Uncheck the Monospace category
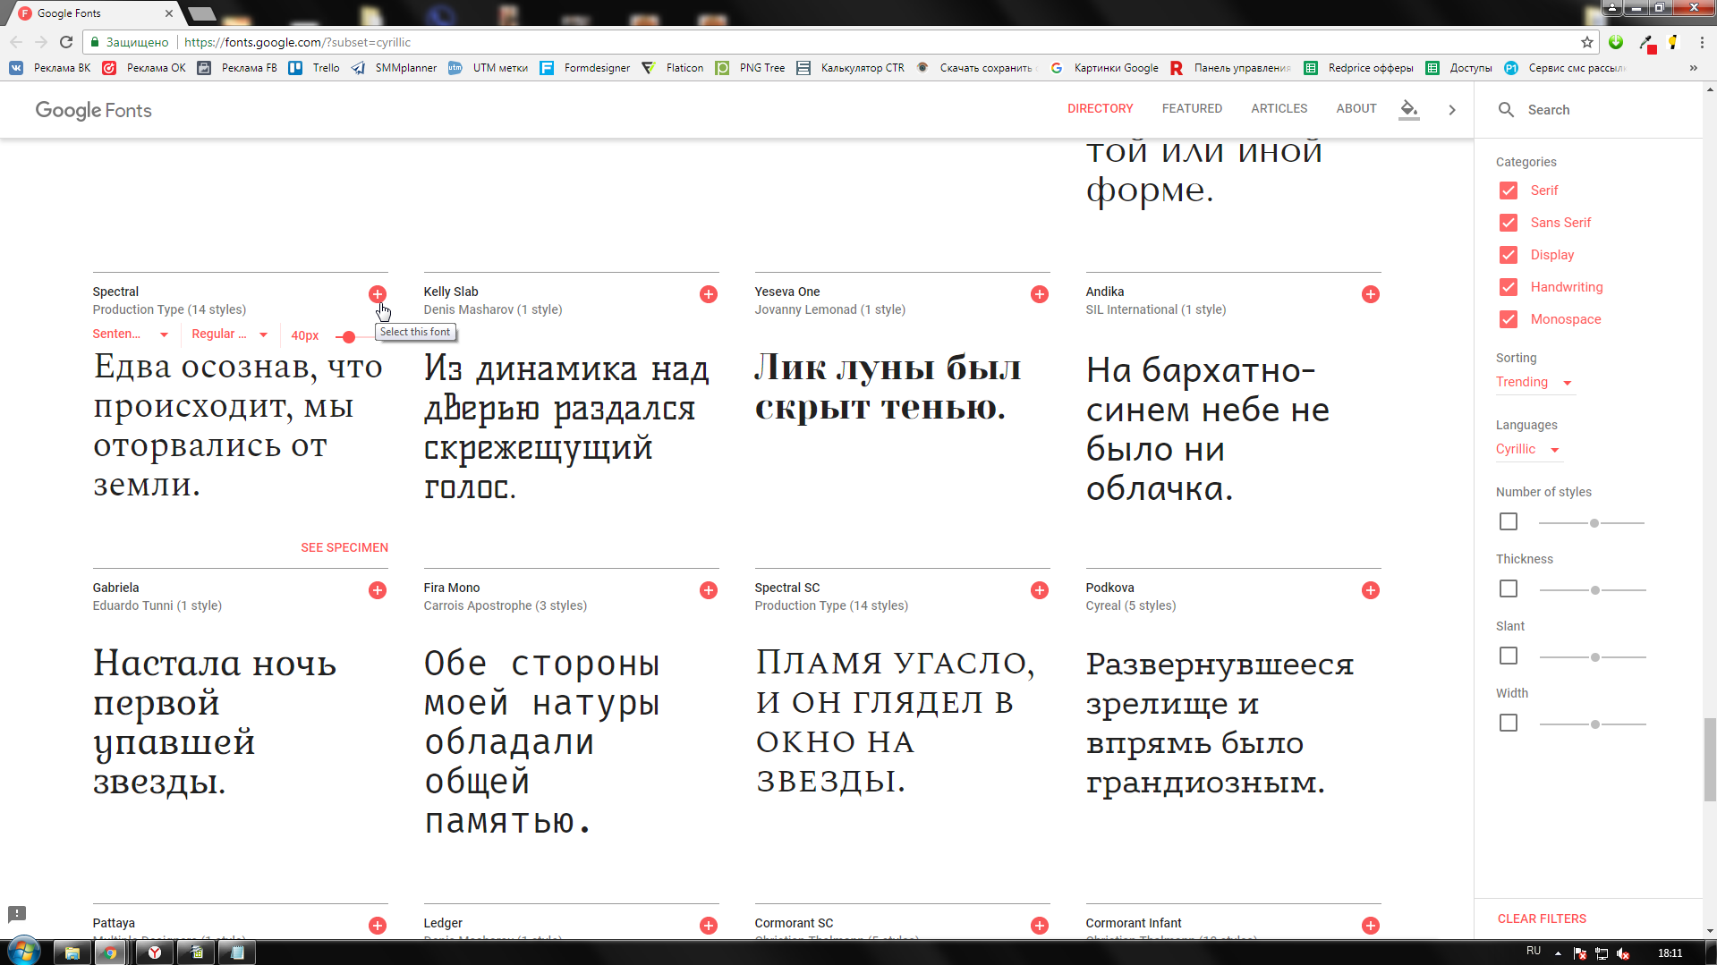 tap(1509, 319)
